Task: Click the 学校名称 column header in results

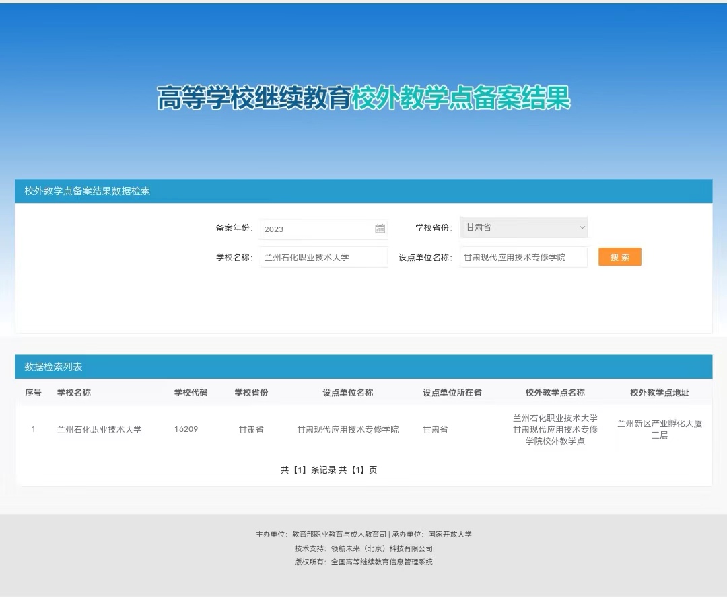Action: (74, 392)
